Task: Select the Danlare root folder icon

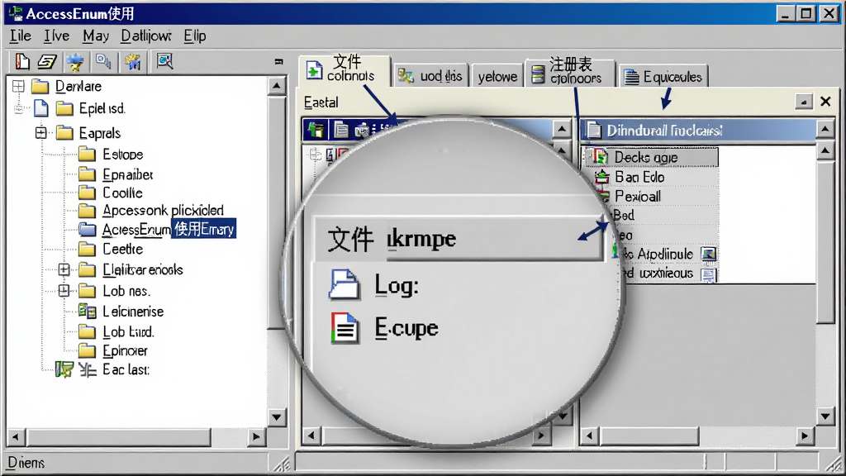Action: click(40, 86)
